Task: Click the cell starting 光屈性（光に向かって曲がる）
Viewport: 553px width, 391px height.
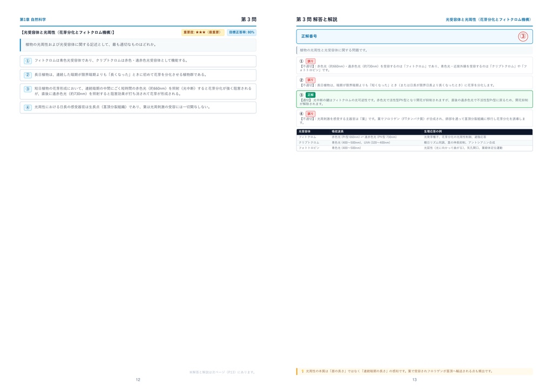Action: pyautogui.click(x=463, y=148)
